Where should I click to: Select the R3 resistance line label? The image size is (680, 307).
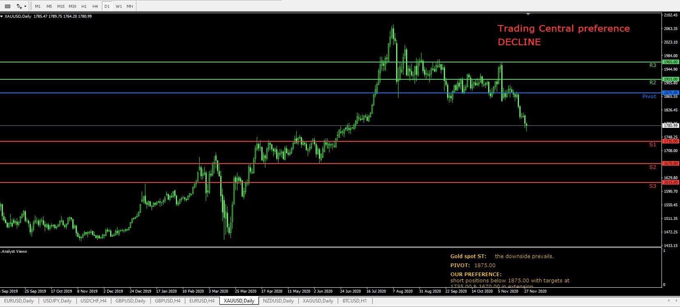pos(652,65)
